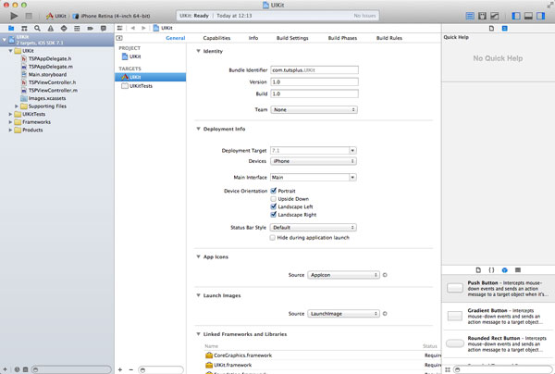The image size is (555, 374).
Task: Remove the selected target with minus button
Action: [131, 369]
